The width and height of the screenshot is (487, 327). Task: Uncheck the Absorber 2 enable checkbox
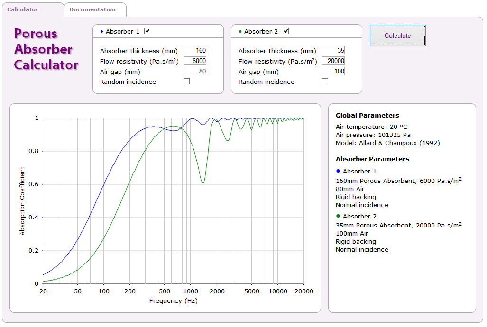(x=286, y=31)
